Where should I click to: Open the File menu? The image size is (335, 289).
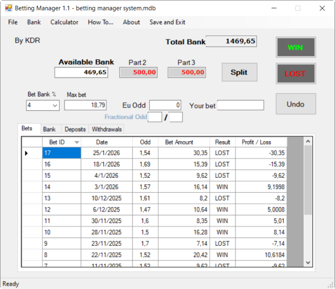point(13,22)
